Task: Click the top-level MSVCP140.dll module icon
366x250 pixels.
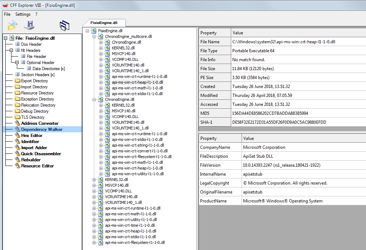Action: pos(100,185)
